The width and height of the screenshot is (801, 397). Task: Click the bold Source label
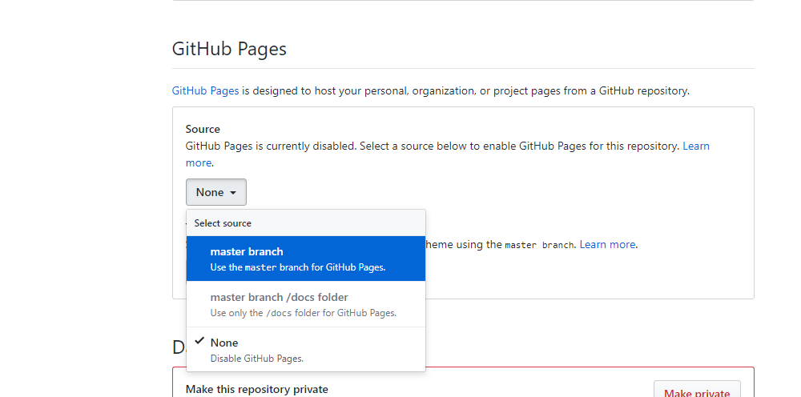click(x=203, y=129)
